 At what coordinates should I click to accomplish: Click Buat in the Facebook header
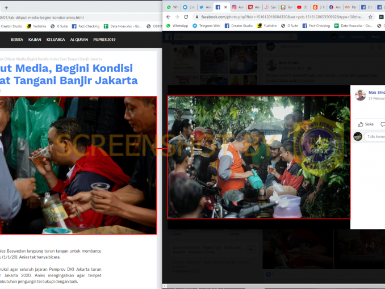point(375,37)
